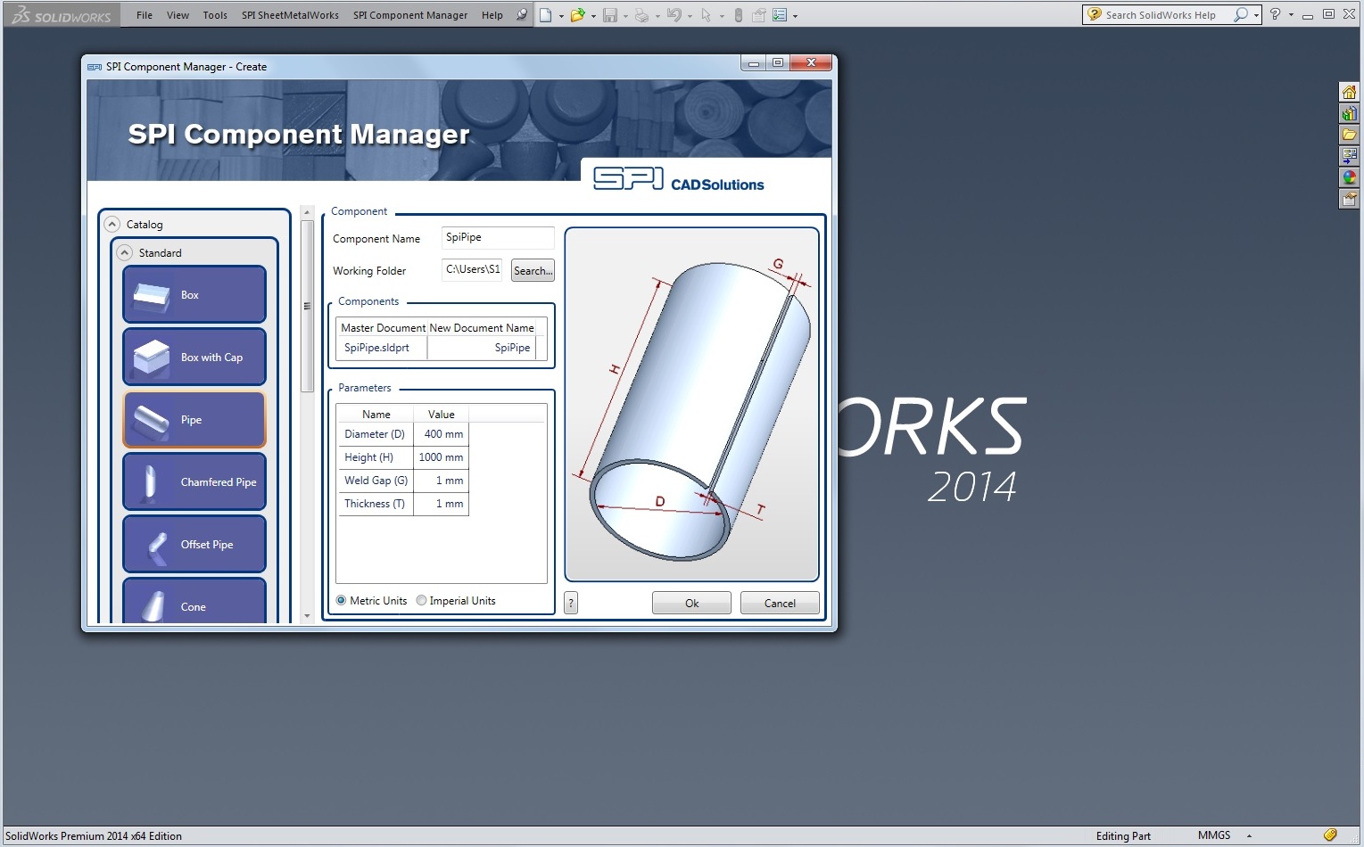Click the Diameter value 400 mm cell
Image resolution: width=1364 pixels, height=847 pixels.
(x=441, y=434)
